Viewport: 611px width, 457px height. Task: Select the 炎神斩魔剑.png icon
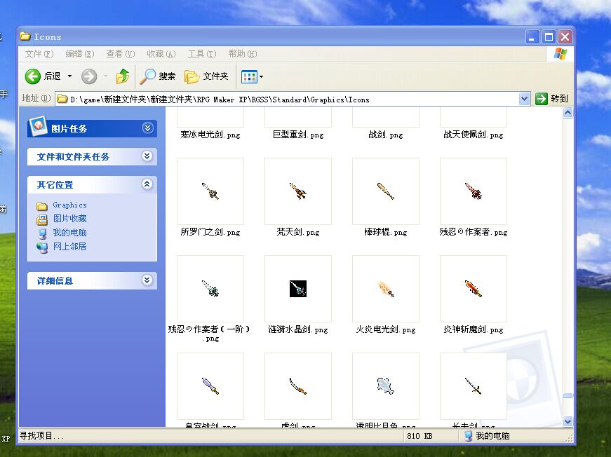(474, 289)
